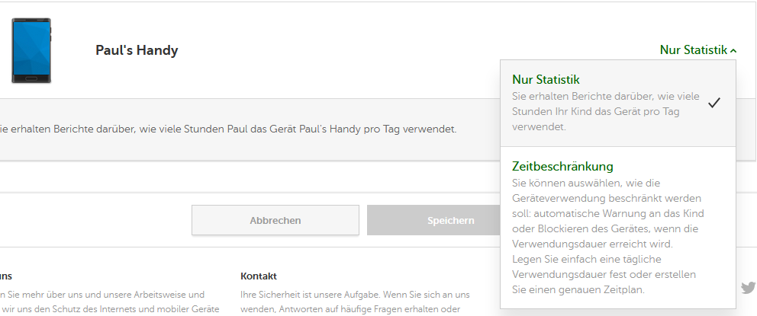Open the Nur Statistik mode dropdown
This screenshot has height=316, width=757.
click(694, 50)
